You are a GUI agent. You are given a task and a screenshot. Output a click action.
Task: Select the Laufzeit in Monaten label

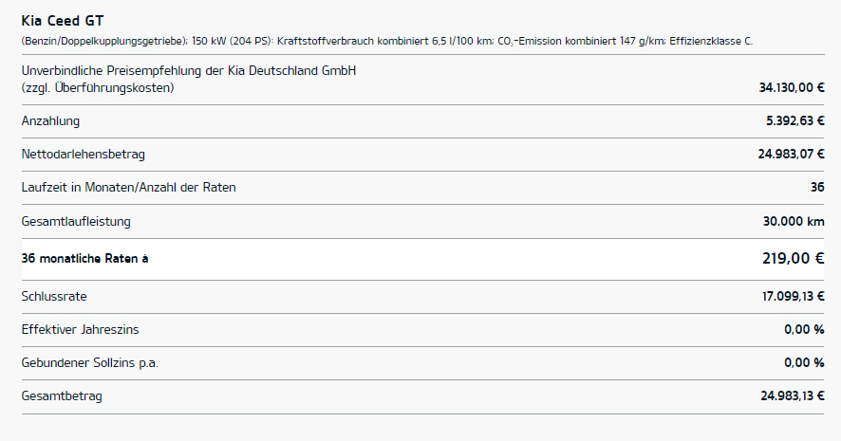128,188
